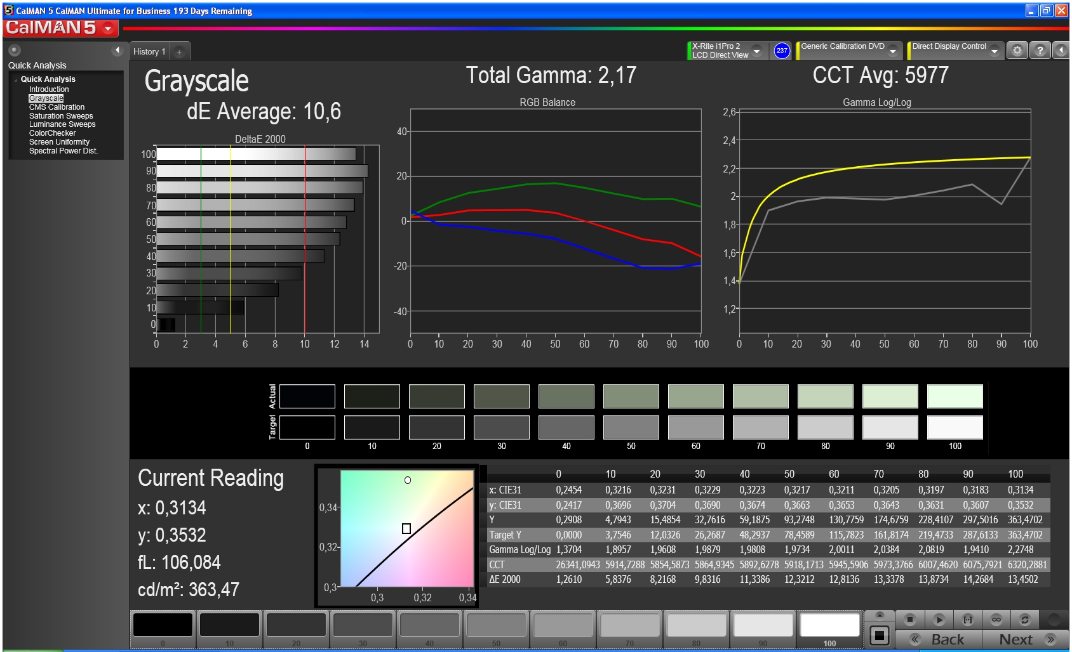
Task: Click the Actual swatch above label 50
Action: coord(631,396)
